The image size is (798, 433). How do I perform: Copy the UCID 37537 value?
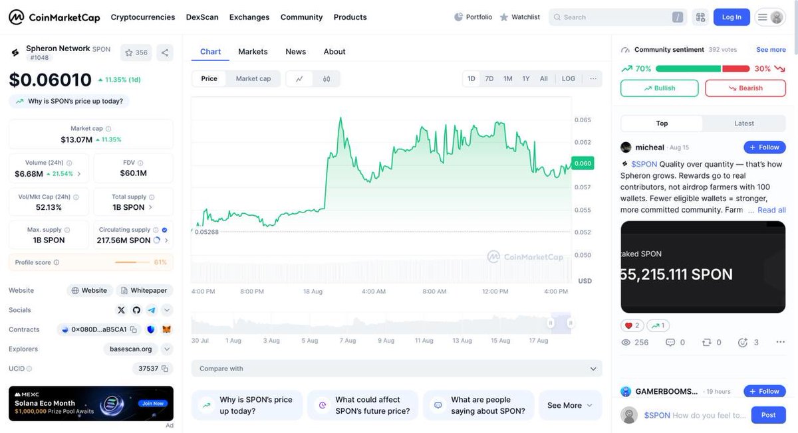tap(165, 369)
